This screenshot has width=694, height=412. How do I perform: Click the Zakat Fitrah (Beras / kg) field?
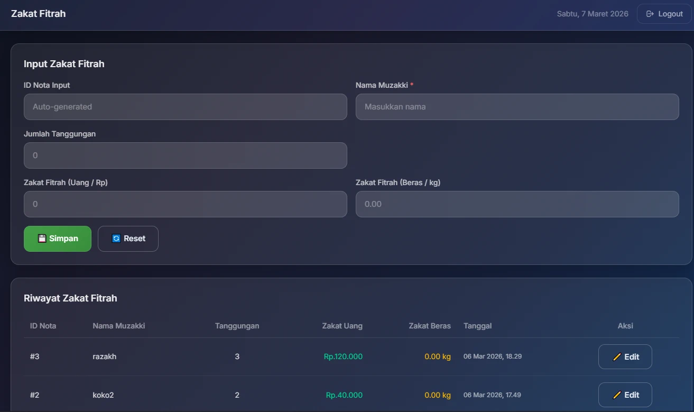[517, 204]
